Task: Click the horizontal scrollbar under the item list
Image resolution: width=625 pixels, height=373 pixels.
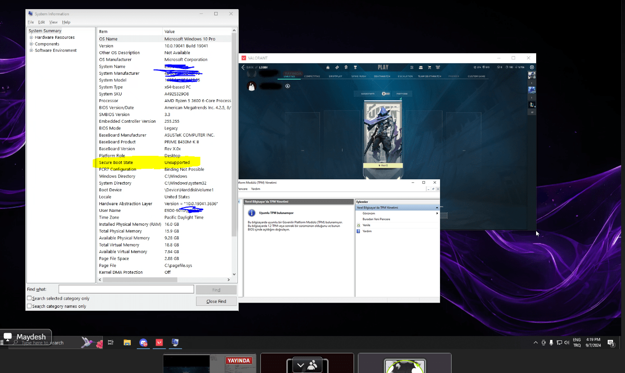Action: point(140,280)
